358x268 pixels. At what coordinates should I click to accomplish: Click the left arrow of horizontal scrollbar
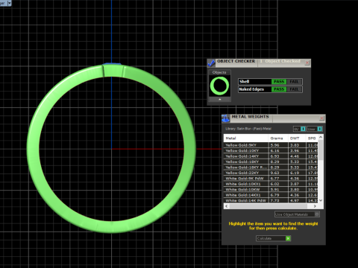click(226, 206)
